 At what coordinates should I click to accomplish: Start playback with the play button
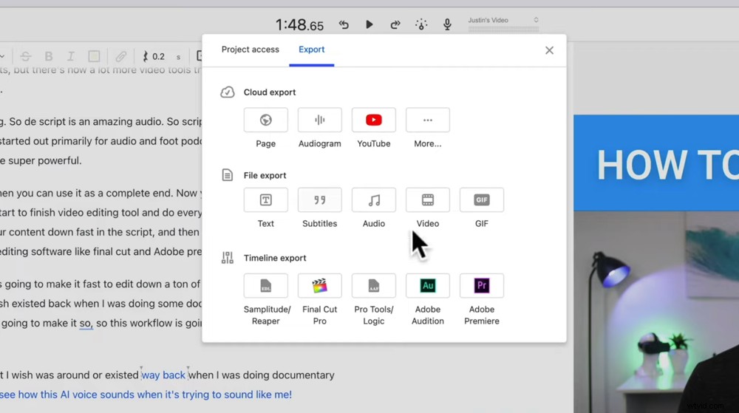pyautogui.click(x=369, y=24)
